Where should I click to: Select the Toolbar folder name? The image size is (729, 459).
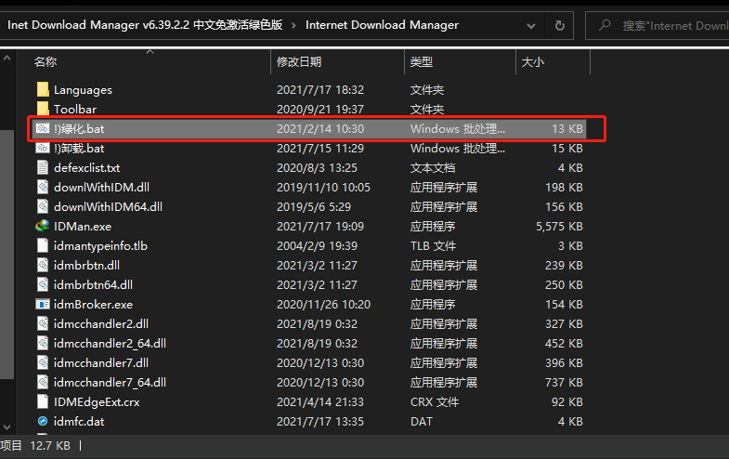click(75, 110)
